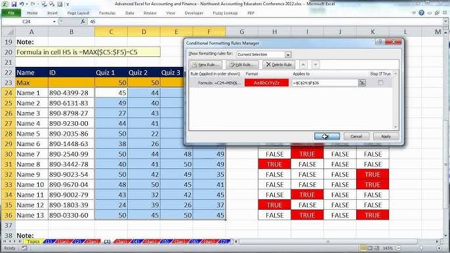This screenshot has width=450, height=253.
Task: Click the Applies to range input field
Action: (325, 83)
